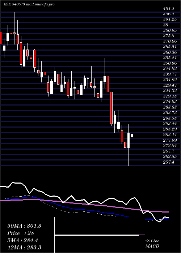
Task: Click the 277.99 price axis label
Action: (x=170, y=140)
